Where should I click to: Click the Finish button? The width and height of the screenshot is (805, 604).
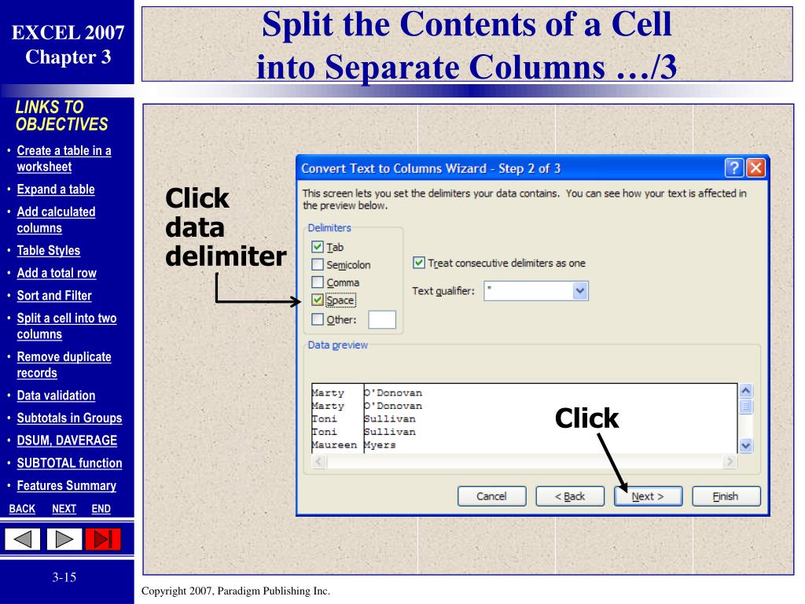[726, 496]
